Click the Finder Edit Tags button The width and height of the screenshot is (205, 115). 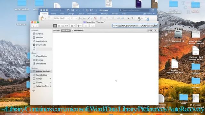93,26
